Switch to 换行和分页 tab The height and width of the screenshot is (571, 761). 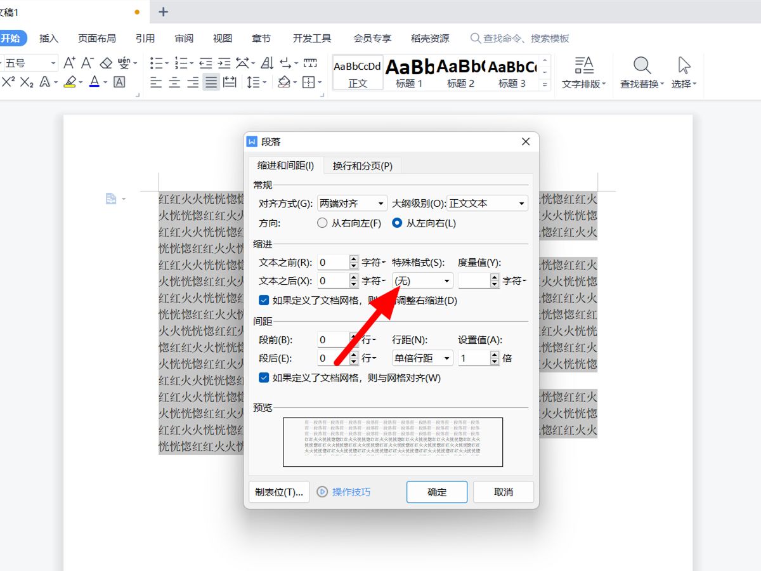click(363, 166)
